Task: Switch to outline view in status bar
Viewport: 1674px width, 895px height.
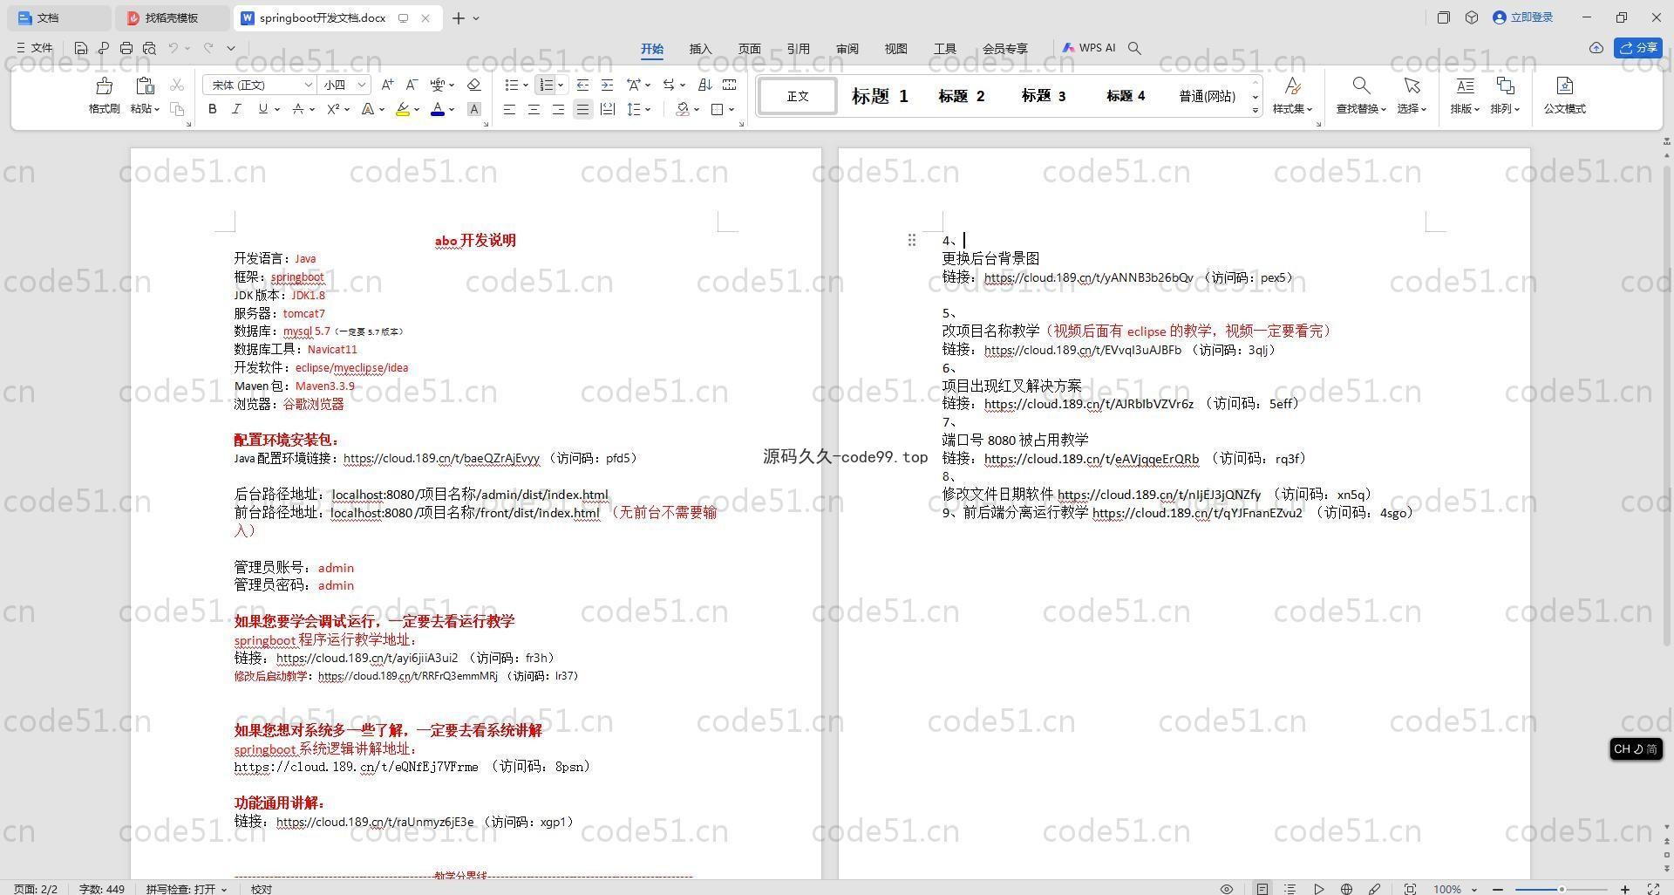Action: tap(1290, 889)
